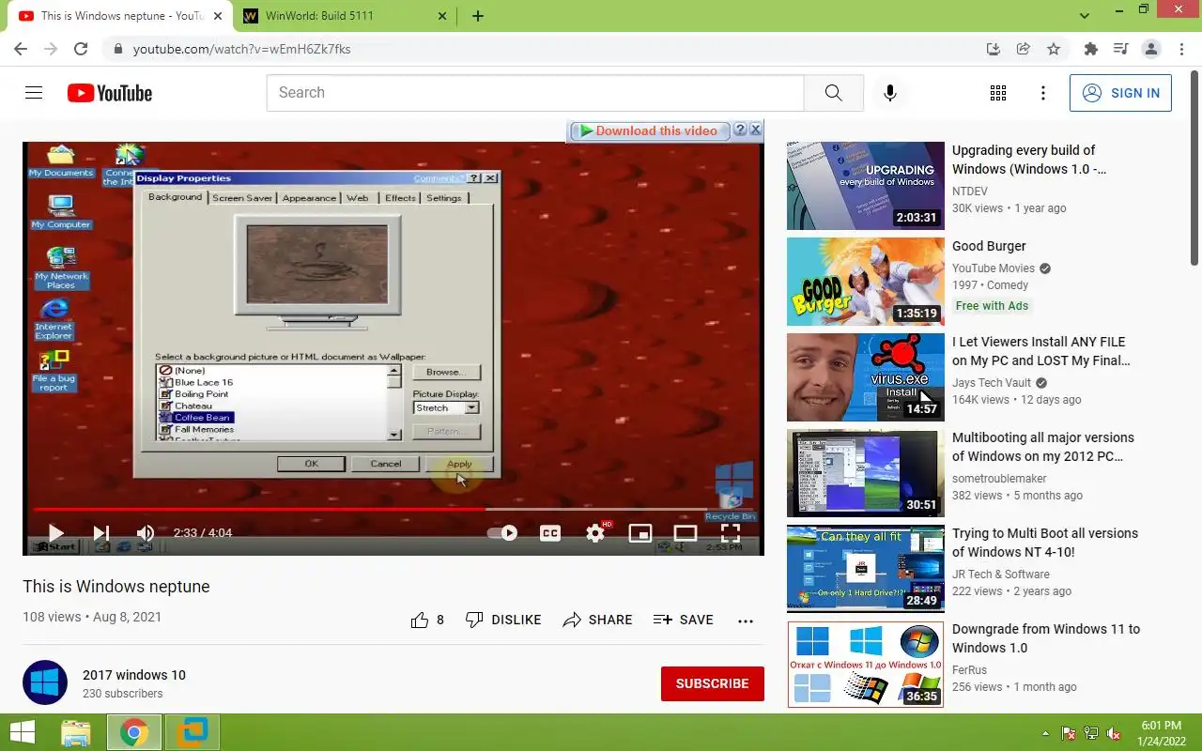Open File Explorer from taskbar
Screen dimensions: 1202x751
point(75,732)
